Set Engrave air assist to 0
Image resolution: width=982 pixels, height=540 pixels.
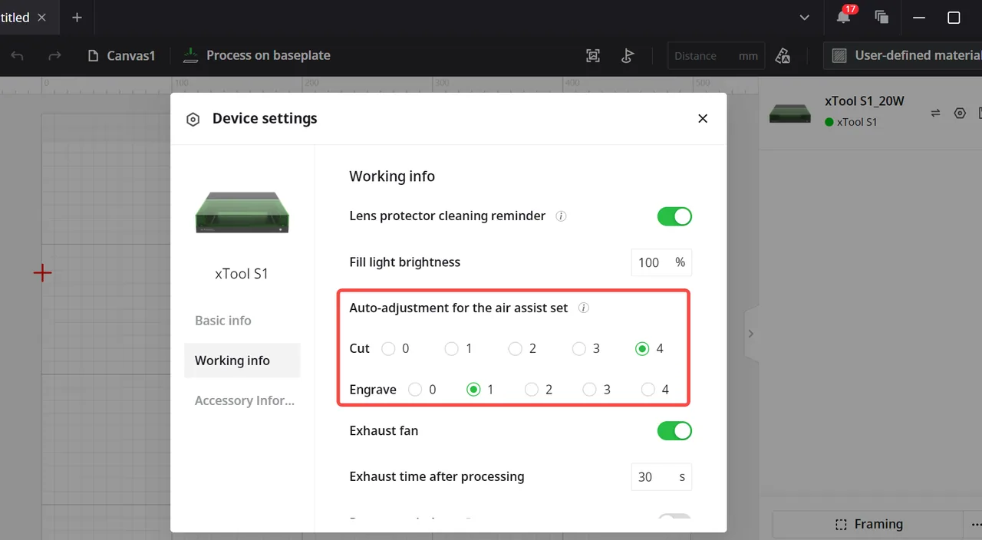click(x=415, y=390)
